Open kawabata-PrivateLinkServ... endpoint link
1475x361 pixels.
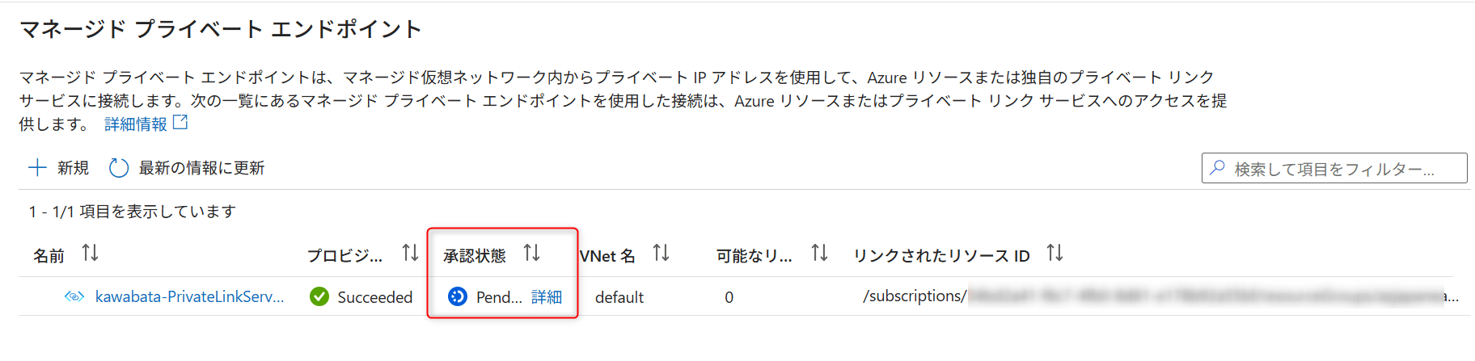point(189,296)
